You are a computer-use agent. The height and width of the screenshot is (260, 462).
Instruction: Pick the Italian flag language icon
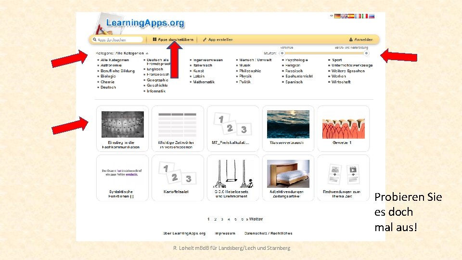pos(364,16)
